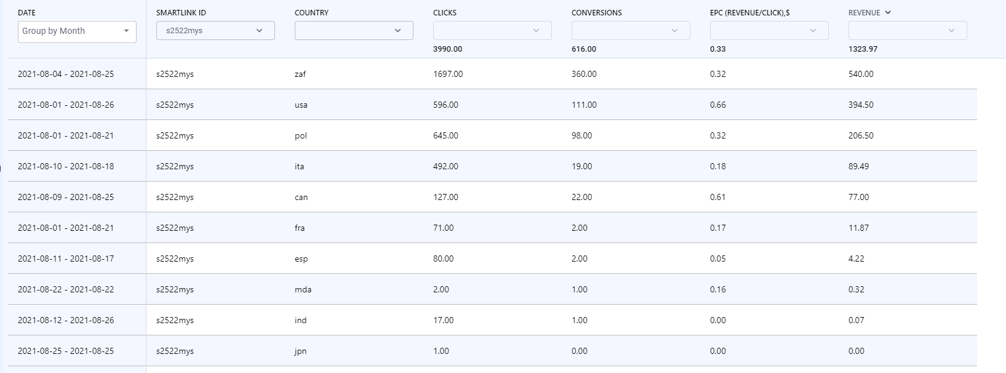Click the CONVERSIONS column header
Viewport: 1006px width, 373px height.
click(596, 12)
